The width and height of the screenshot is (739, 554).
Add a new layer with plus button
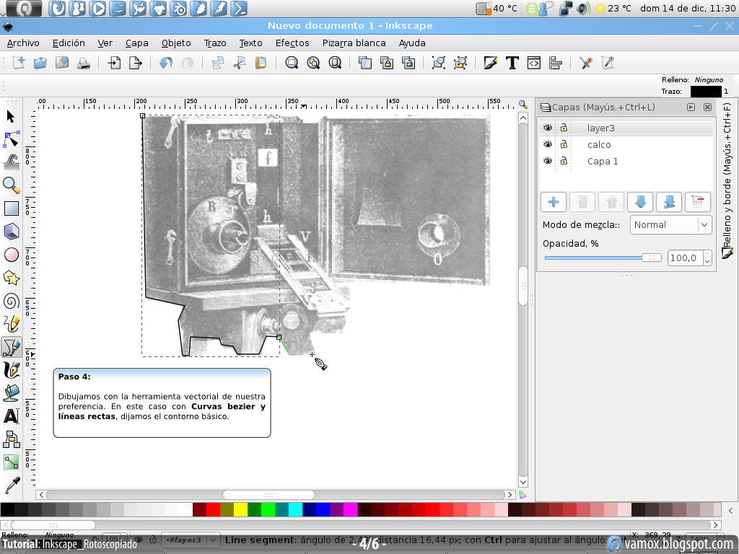tap(554, 202)
